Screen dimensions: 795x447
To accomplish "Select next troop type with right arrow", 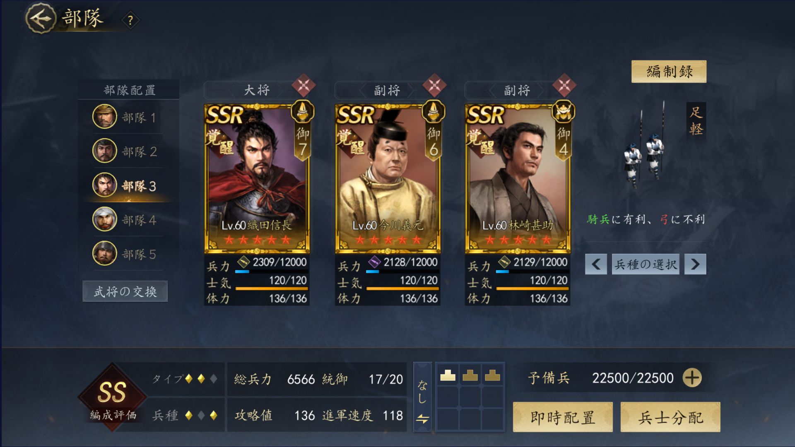I will pos(695,264).
